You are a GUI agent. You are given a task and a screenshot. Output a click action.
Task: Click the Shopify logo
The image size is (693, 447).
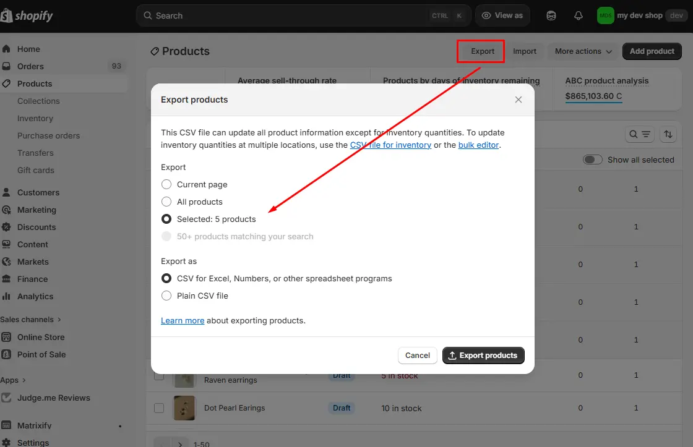coord(27,15)
